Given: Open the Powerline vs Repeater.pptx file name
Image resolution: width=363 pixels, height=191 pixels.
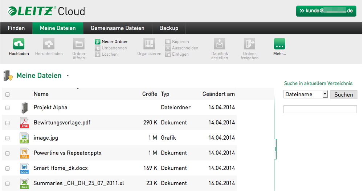Looking at the screenshot, I should 68,153.
